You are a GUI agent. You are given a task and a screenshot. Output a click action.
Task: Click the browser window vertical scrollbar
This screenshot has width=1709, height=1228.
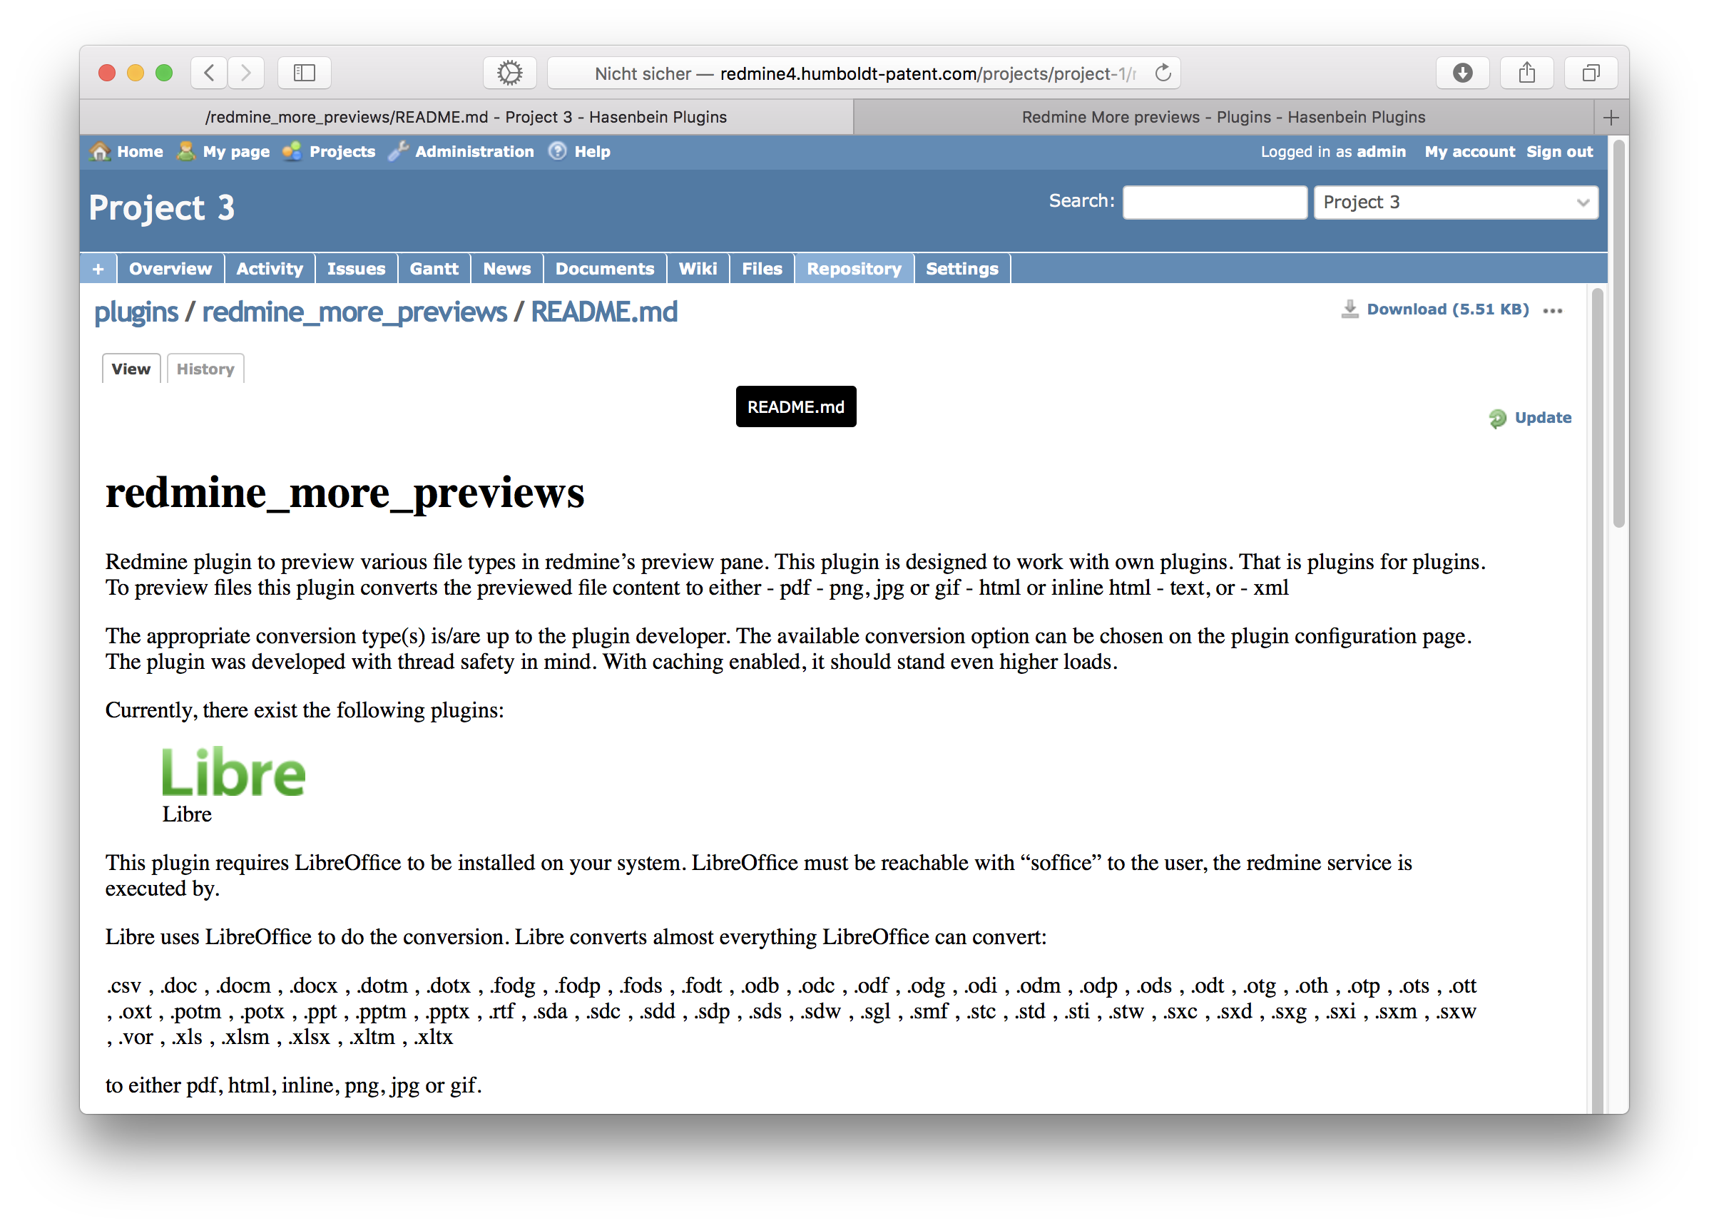pyautogui.click(x=1618, y=335)
